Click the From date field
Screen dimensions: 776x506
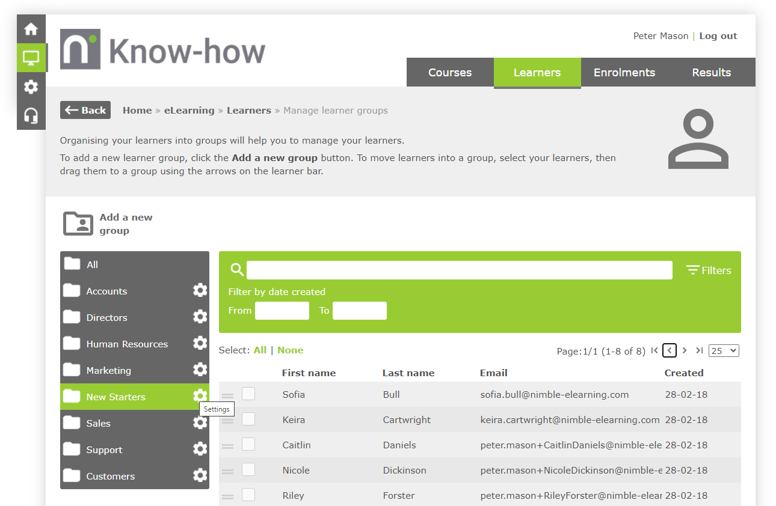[x=282, y=311]
